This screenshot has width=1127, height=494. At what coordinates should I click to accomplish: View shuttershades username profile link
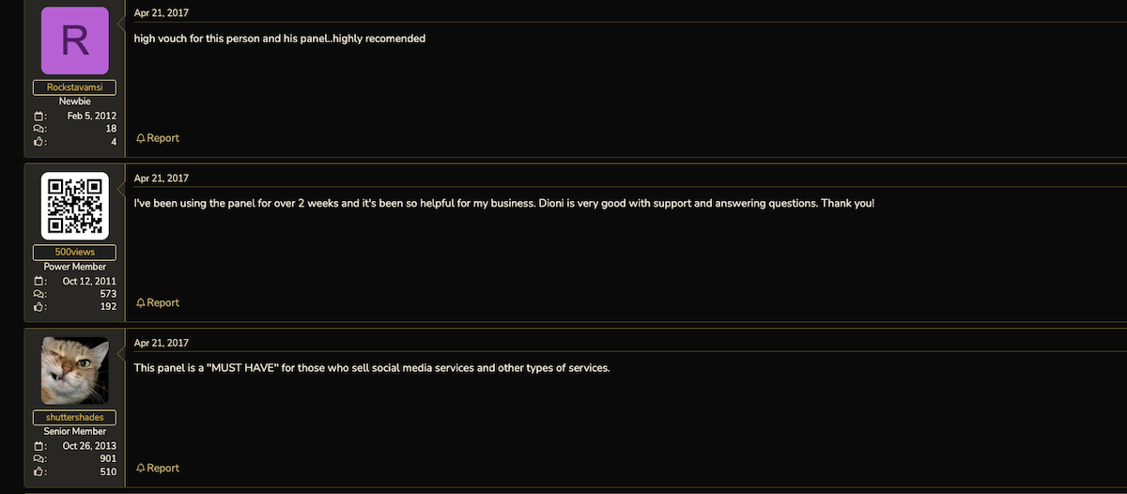point(75,417)
